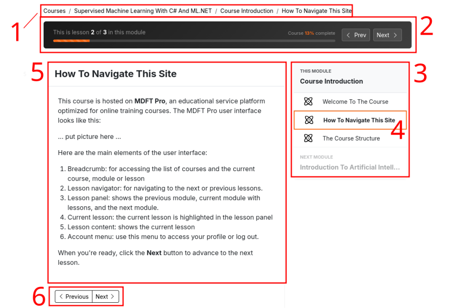This screenshot has height=308, width=456.
Task: Click right chevron icon on bottom Next button
Action: click(x=112, y=297)
